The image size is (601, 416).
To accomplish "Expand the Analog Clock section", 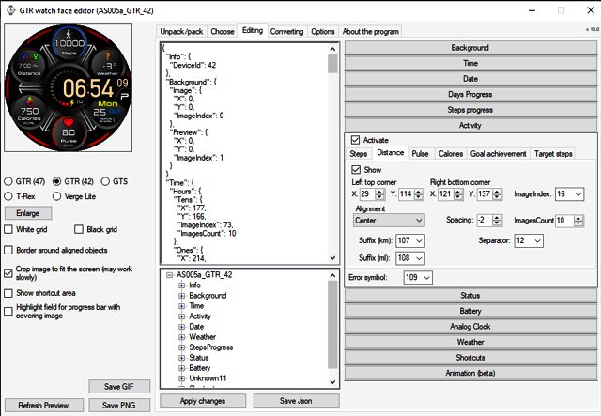I will pos(470,326).
